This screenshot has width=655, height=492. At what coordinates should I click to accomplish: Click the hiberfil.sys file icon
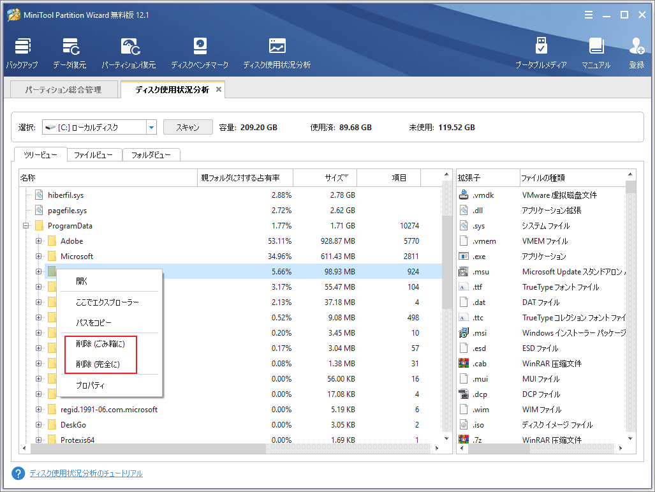click(40, 195)
